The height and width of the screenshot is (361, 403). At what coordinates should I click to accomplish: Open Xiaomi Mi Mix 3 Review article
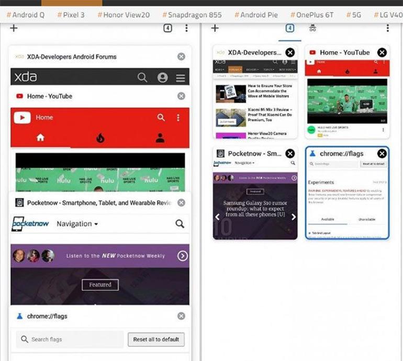(270, 115)
